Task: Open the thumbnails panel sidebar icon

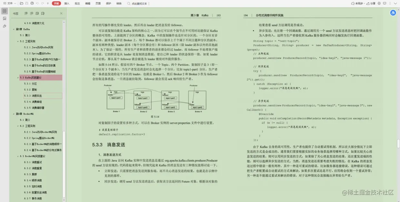Action: [5, 18]
